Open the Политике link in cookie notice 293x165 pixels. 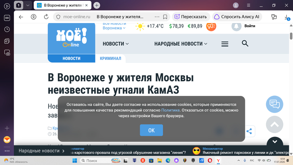(x=170, y=110)
